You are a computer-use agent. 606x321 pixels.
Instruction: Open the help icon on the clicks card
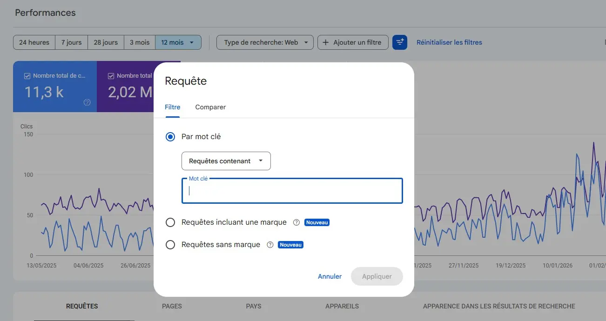pos(87,103)
